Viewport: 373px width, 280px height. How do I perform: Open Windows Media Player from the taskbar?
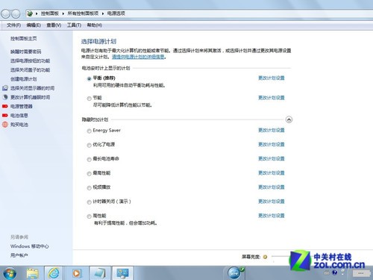[76, 273]
